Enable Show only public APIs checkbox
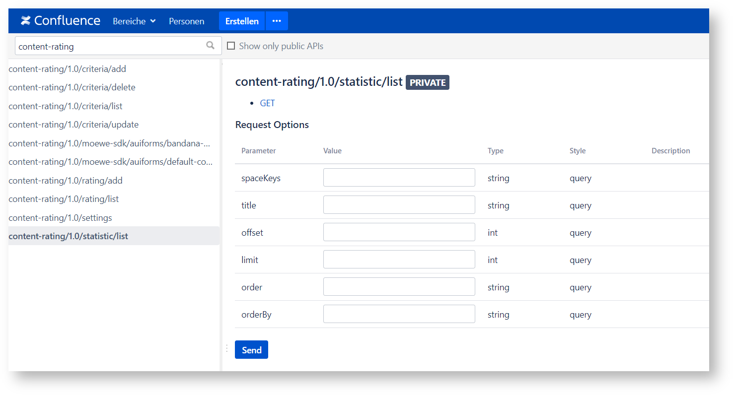 231,46
